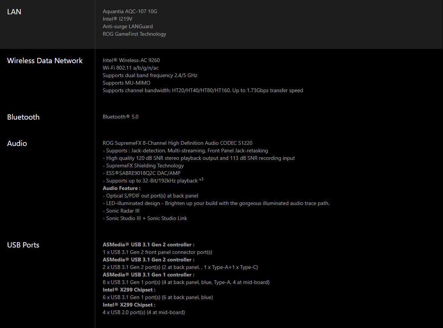Select the Sonic Radar III line
The width and height of the screenshot is (443, 328).
coord(121,211)
